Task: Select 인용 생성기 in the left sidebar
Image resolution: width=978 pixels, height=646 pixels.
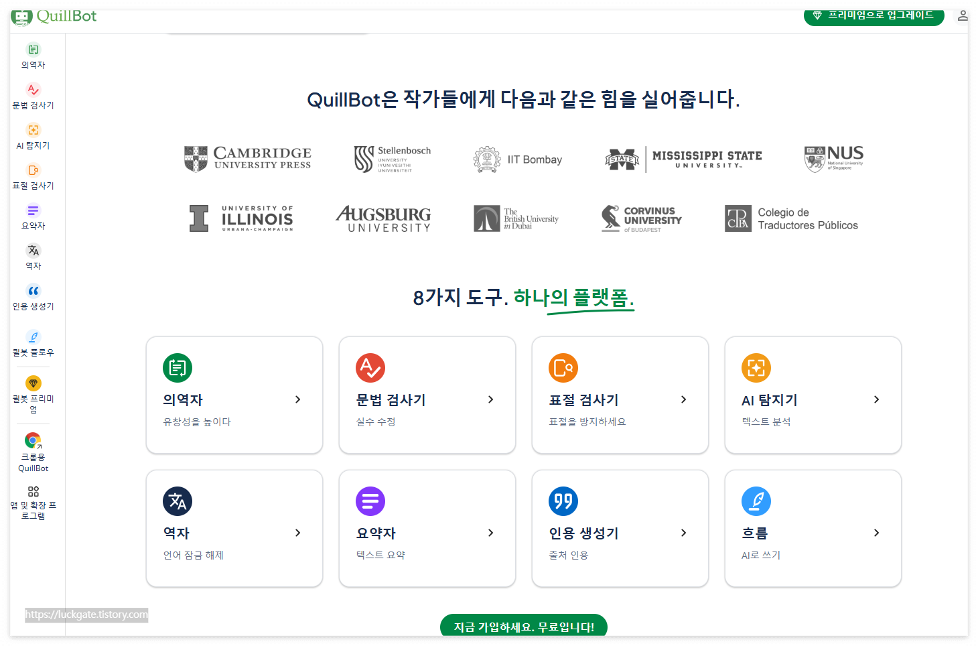Action: coord(33,298)
